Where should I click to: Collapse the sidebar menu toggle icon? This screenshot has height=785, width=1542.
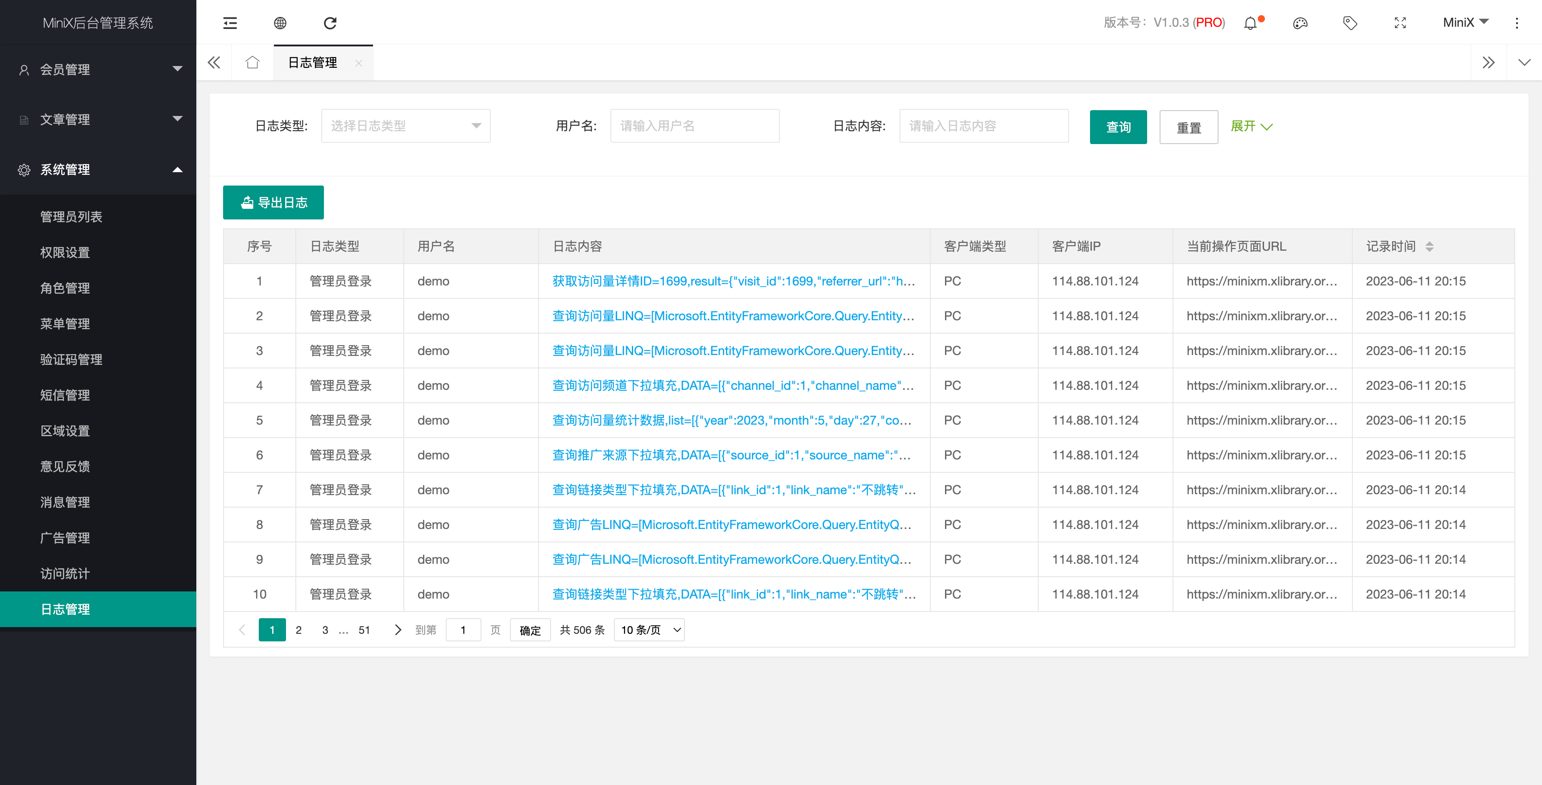click(x=230, y=23)
